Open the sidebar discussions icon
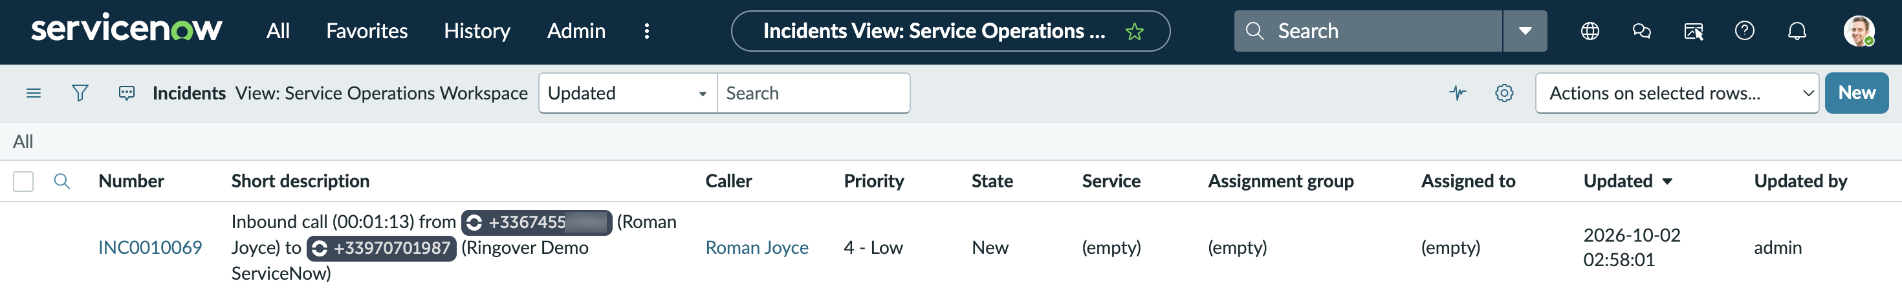The width and height of the screenshot is (1902, 292). 1641,31
